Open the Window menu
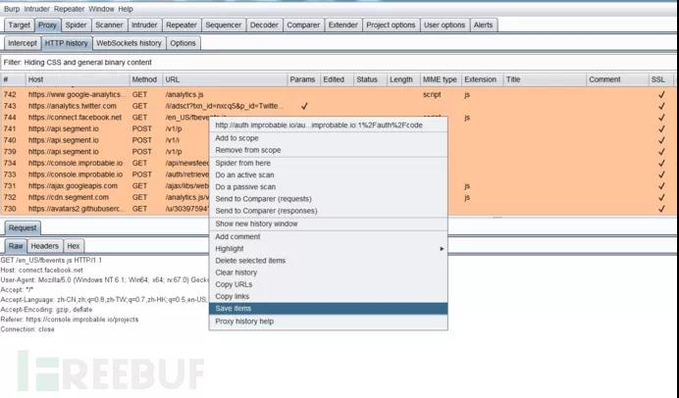This screenshot has width=679, height=398. pyautogui.click(x=101, y=9)
